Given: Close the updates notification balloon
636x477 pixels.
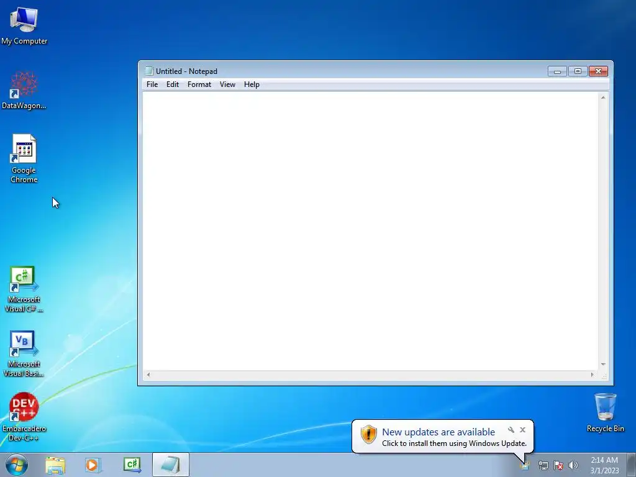Looking at the screenshot, I should click(523, 430).
